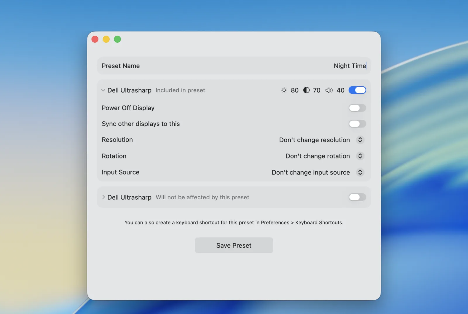
Task: Open the Rotation dropdown
Action: click(360, 156)
